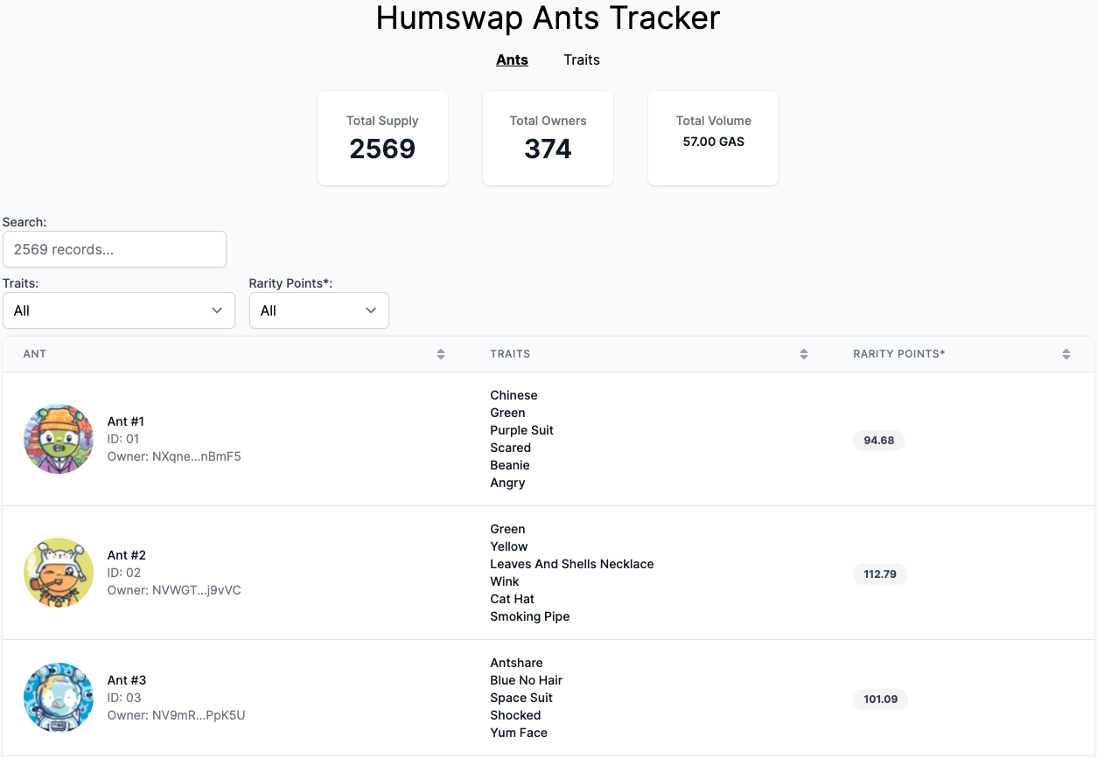Open the Rarity Points filter dropdown
The height and width of the screenshot is (758, 1097).
point(318,310)
